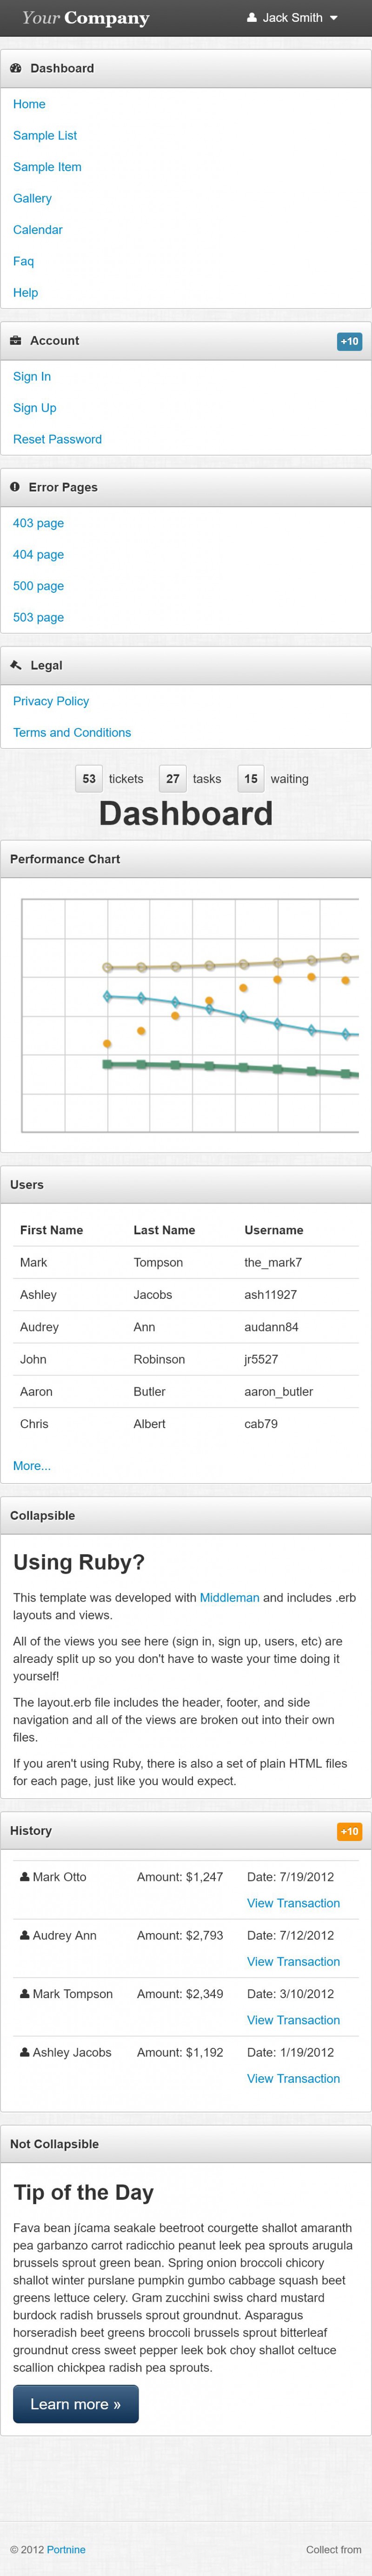Open the Calendar page
Screen dimensions: 372x2576
point(38,230)
